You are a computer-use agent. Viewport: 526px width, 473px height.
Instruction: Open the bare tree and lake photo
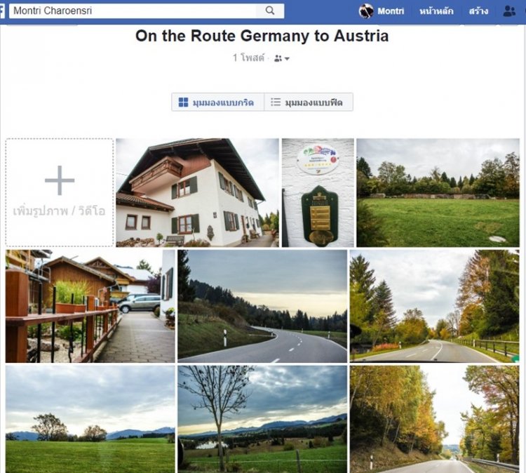(262, 418)
